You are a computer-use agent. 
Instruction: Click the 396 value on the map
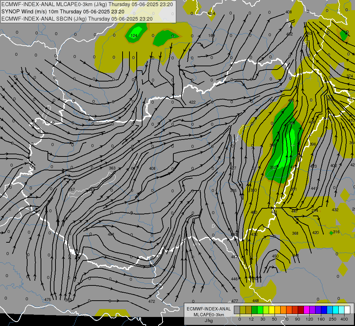click(313, 144)
